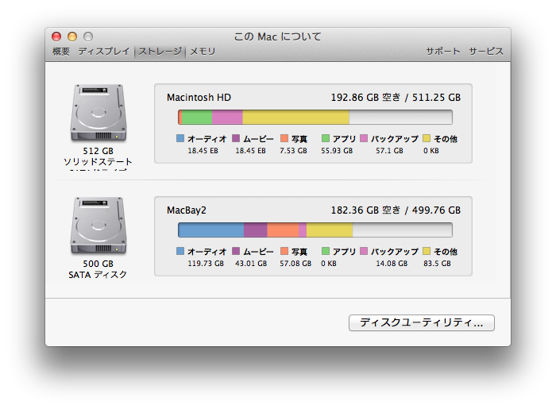Click MacBay2 green アプリ swatch
The width and height of the screenshot is (556, 409).
pyautogui.click(x=325, y=251)
